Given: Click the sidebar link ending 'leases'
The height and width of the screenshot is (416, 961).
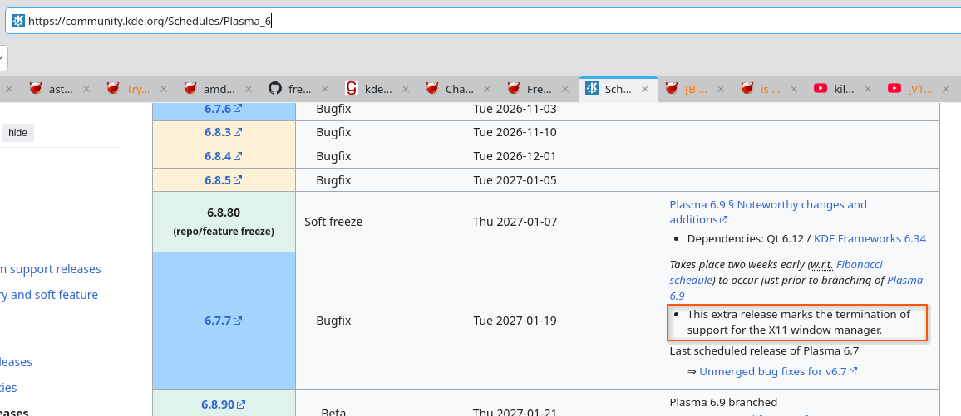Looking at the screenshot, I should coord(16,362).
